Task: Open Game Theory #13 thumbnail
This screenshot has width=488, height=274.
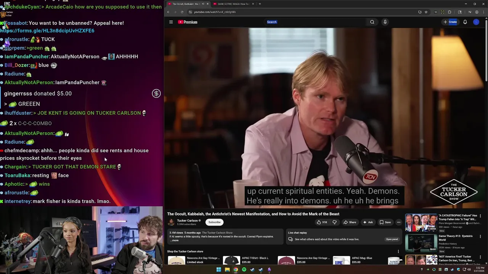Action: tap(421, 243)
